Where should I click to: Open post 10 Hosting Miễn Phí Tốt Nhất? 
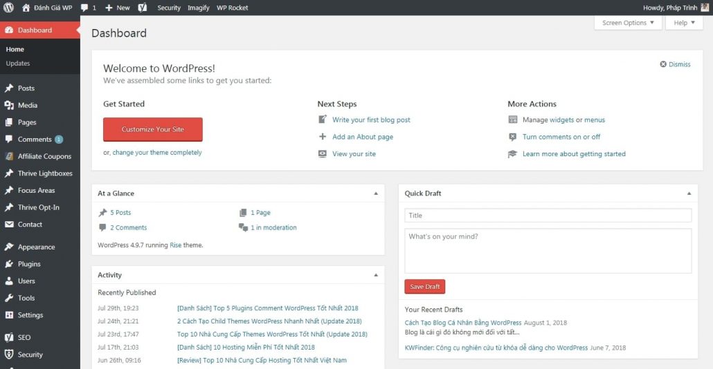[x=246, y=347]
